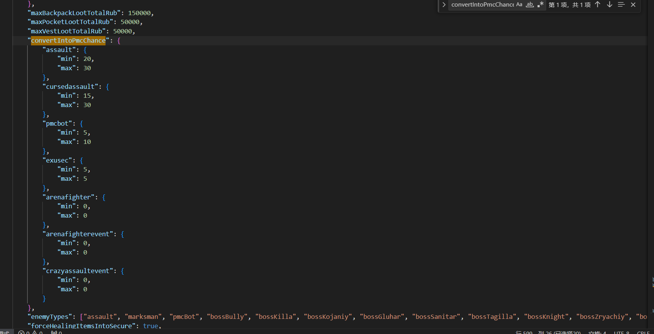
Task: Toggle find in selection icon
Action: point(621,5)
